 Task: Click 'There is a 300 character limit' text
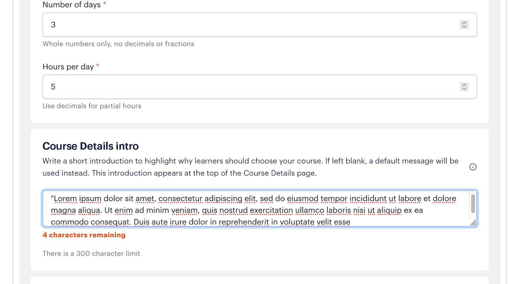click(x=91, y=254)
